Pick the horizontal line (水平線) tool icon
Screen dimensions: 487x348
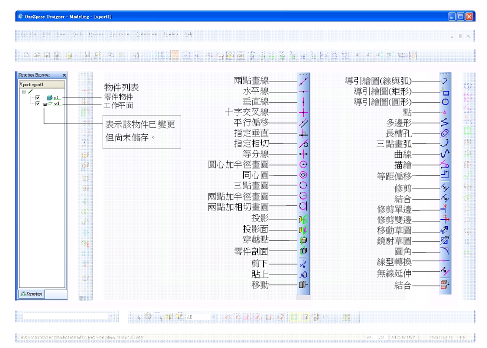point(303,92)
